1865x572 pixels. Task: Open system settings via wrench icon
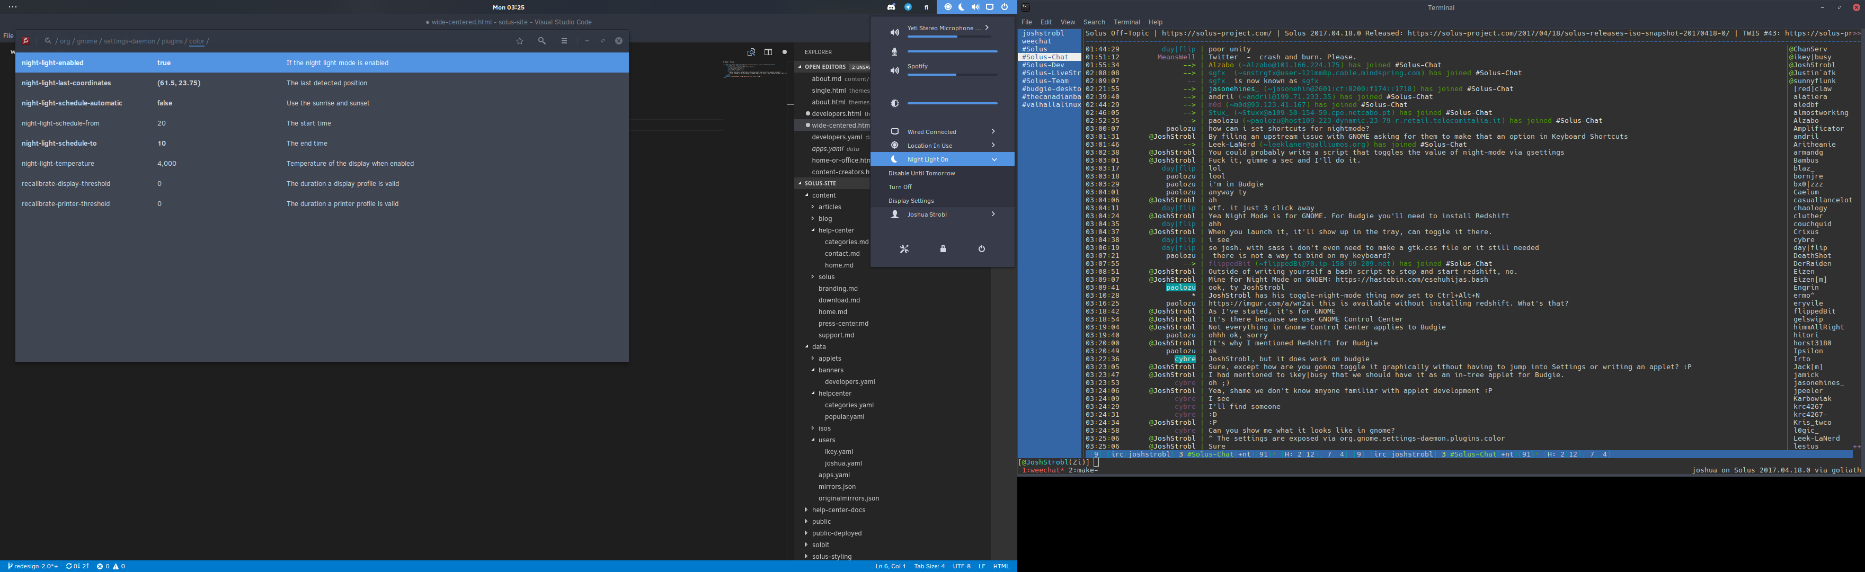click(x=903, y=249)
